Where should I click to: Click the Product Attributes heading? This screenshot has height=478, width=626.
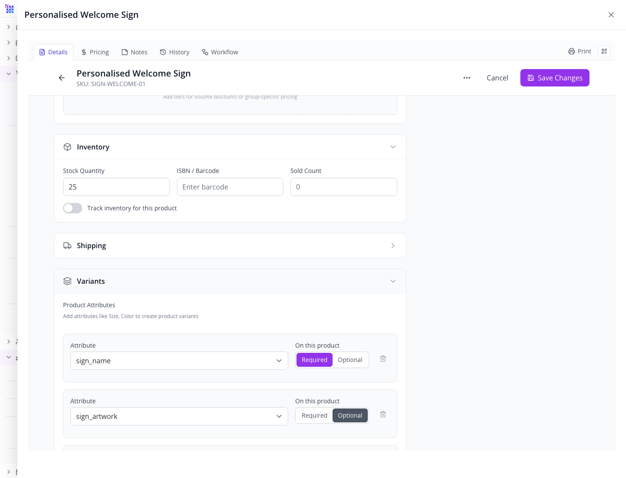89,305
